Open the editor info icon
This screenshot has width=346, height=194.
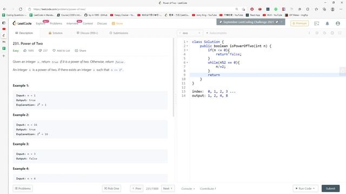pyautogui.click(x=309, y=33)
